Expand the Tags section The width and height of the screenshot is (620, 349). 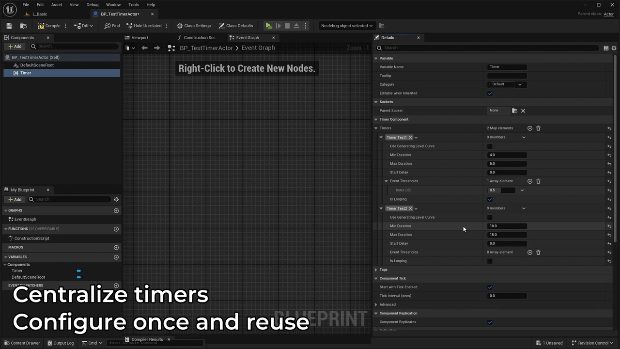376,270
